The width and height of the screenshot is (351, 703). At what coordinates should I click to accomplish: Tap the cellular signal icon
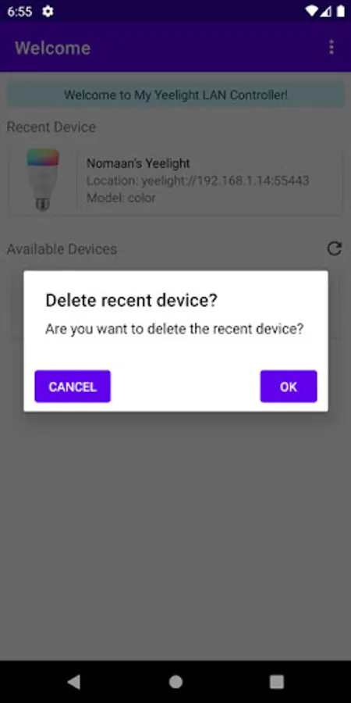point(327,11)
